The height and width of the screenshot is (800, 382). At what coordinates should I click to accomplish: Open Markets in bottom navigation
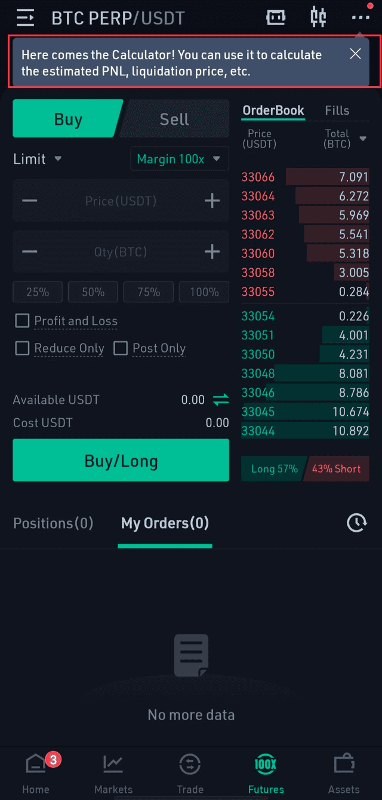(113, 774)
